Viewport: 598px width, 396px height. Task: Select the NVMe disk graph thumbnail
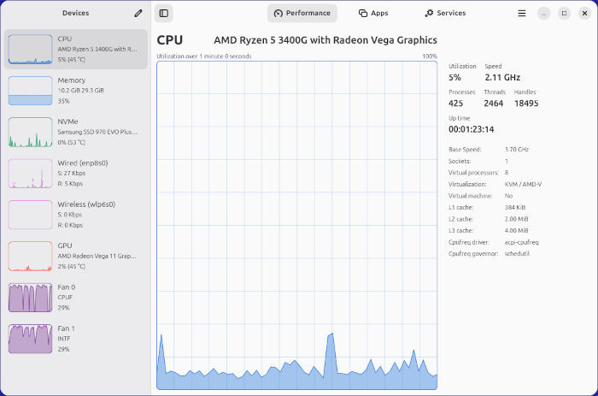30,132
